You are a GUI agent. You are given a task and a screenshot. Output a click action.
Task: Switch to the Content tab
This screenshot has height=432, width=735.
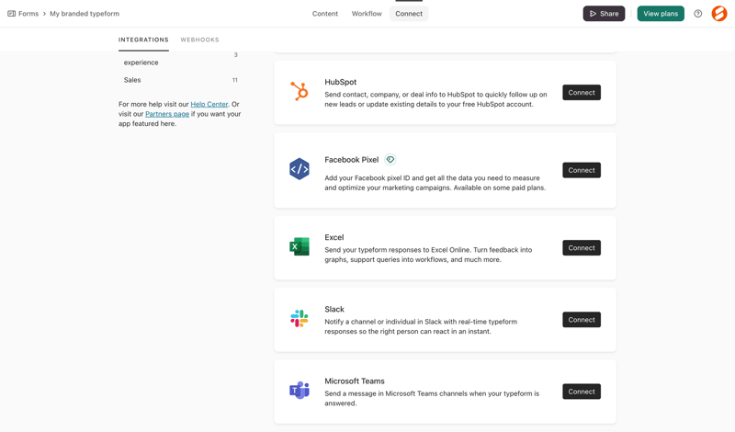pyautogui.click(x=325, y=14)
